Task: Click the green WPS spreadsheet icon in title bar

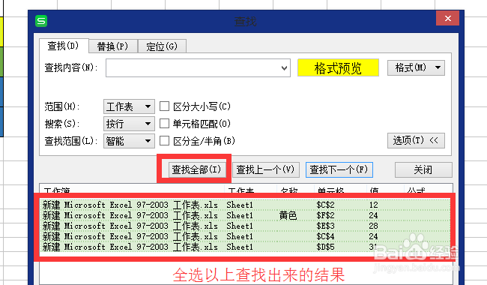Action: [41, 21]
